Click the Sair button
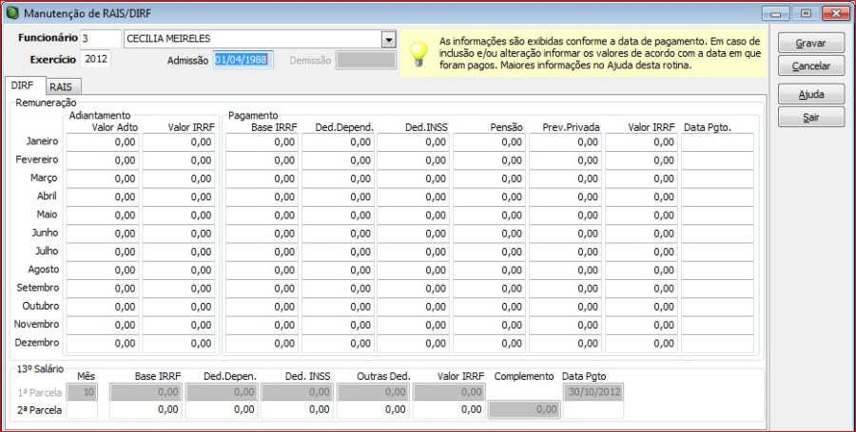The height and width of the screenshot is (432, 856). point(810,117)
